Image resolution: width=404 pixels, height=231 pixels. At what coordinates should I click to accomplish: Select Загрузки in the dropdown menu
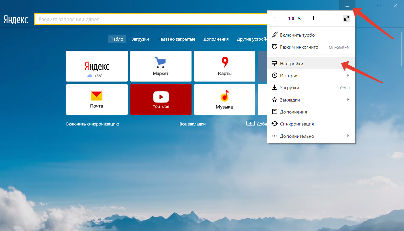[x=311, y=87]
